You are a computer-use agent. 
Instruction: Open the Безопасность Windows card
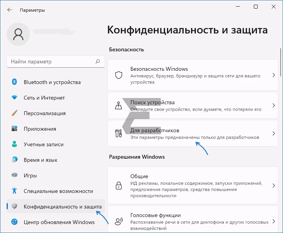(x=193, y=75)
